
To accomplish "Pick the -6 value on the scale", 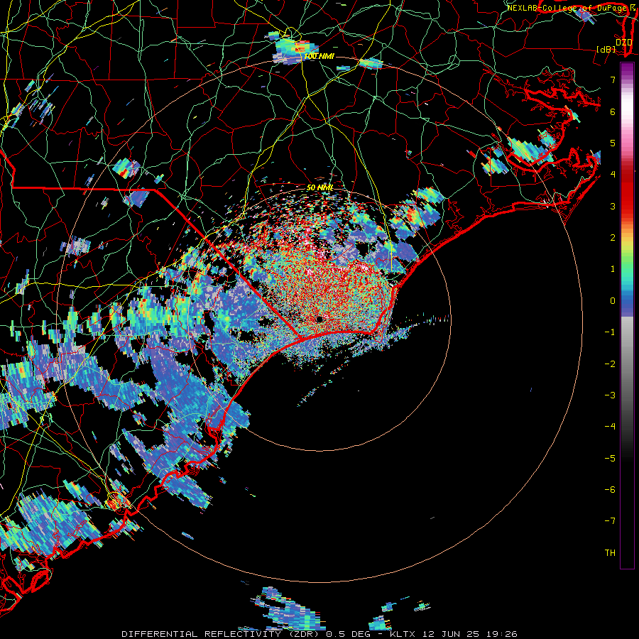I will click(610, 490).
